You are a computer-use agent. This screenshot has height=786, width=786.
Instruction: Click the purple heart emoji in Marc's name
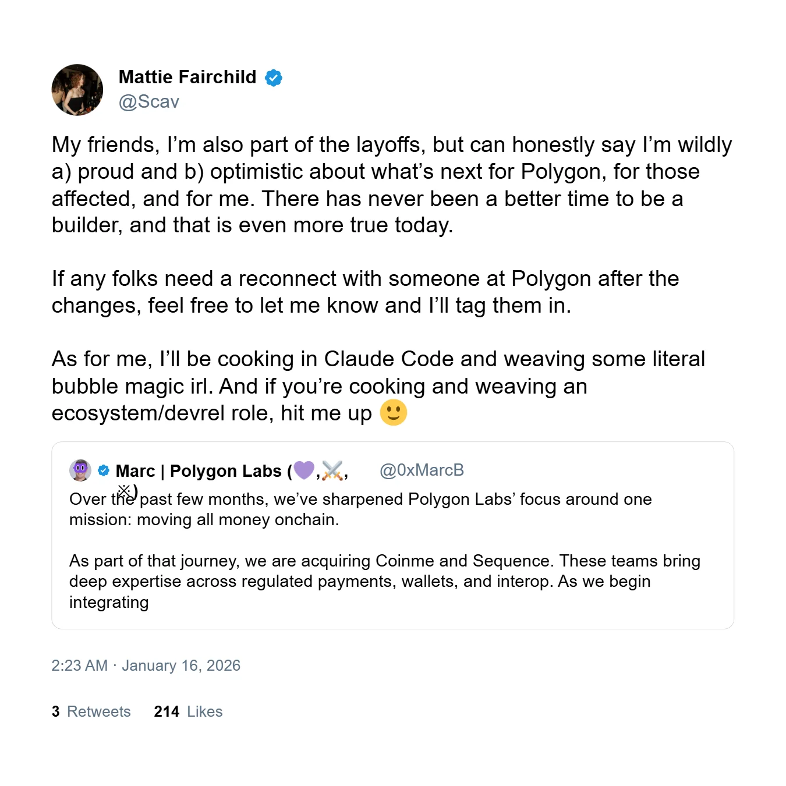303,469
